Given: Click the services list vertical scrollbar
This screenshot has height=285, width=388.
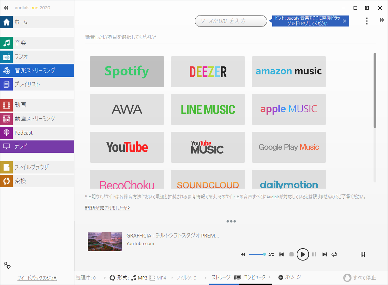Looking at the screenshot, I should tap(375, 90).
